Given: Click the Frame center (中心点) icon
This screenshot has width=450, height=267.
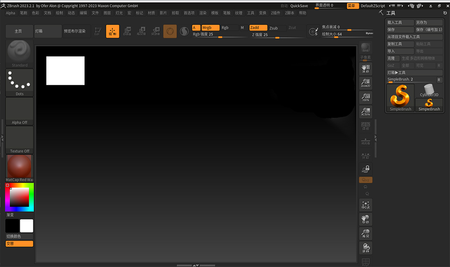Looking at the screenshot, I should (x=366, y=205).
